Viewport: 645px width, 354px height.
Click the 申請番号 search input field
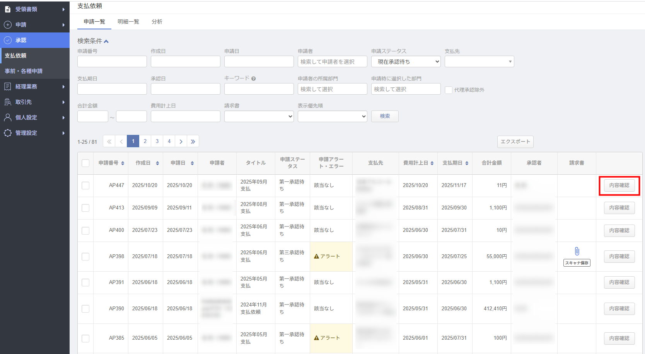tap(112, 62)
